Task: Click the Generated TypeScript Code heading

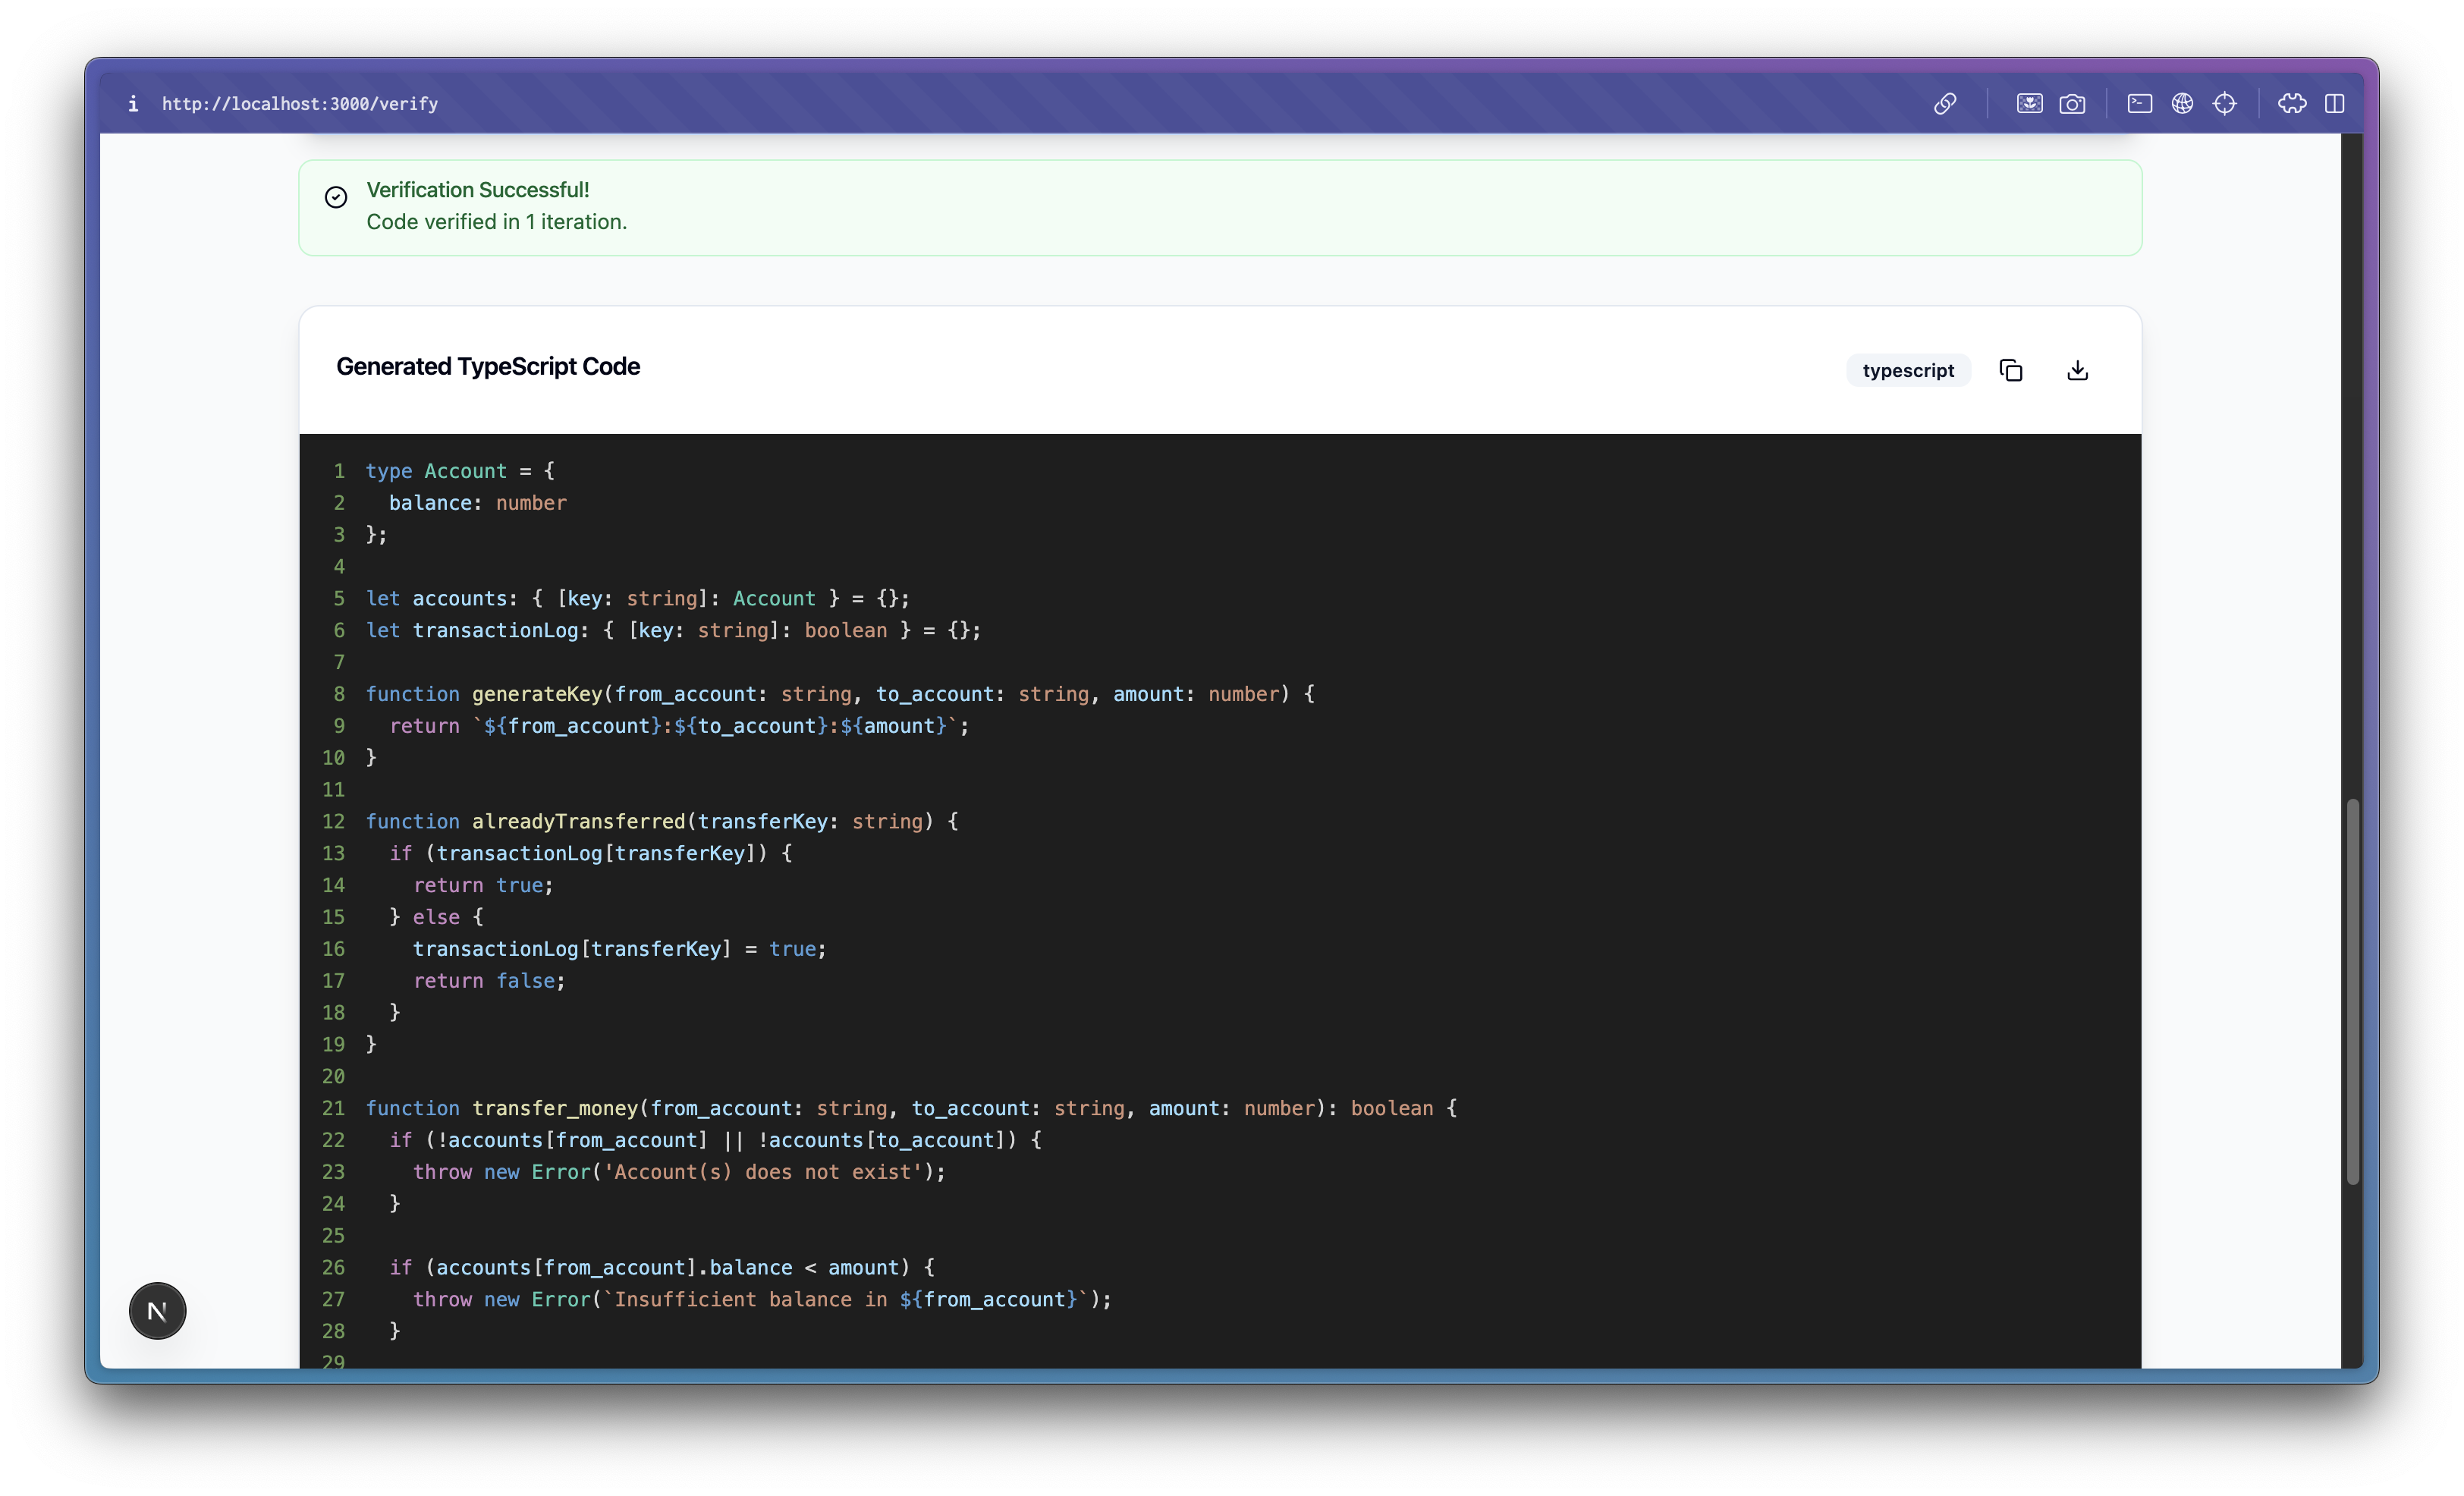Action: [x=488, y=367]
